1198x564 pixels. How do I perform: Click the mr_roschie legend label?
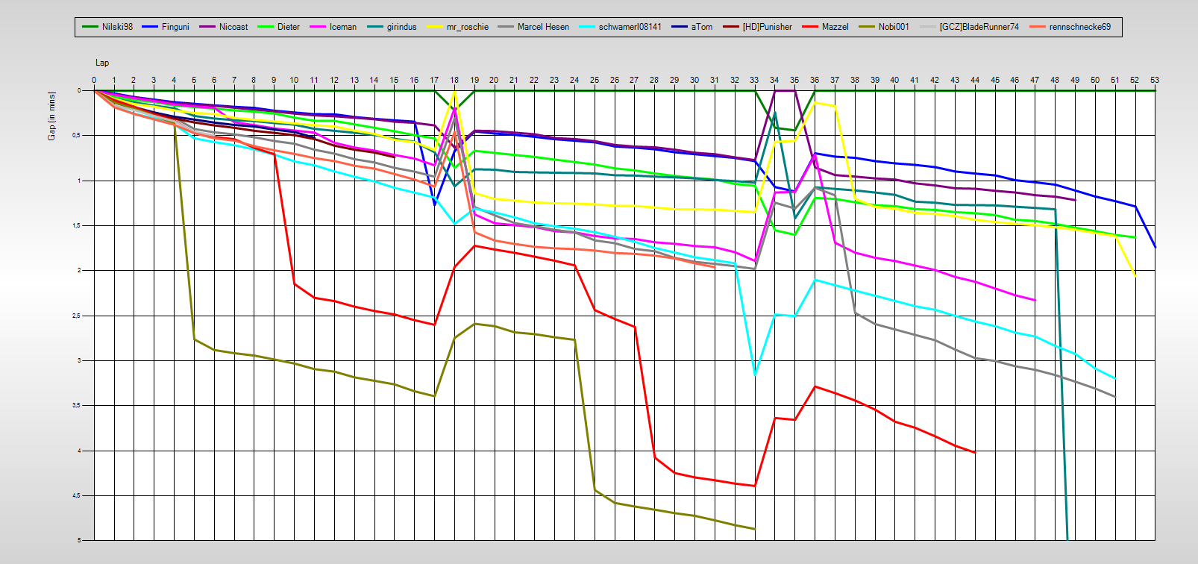click(467, 27)
